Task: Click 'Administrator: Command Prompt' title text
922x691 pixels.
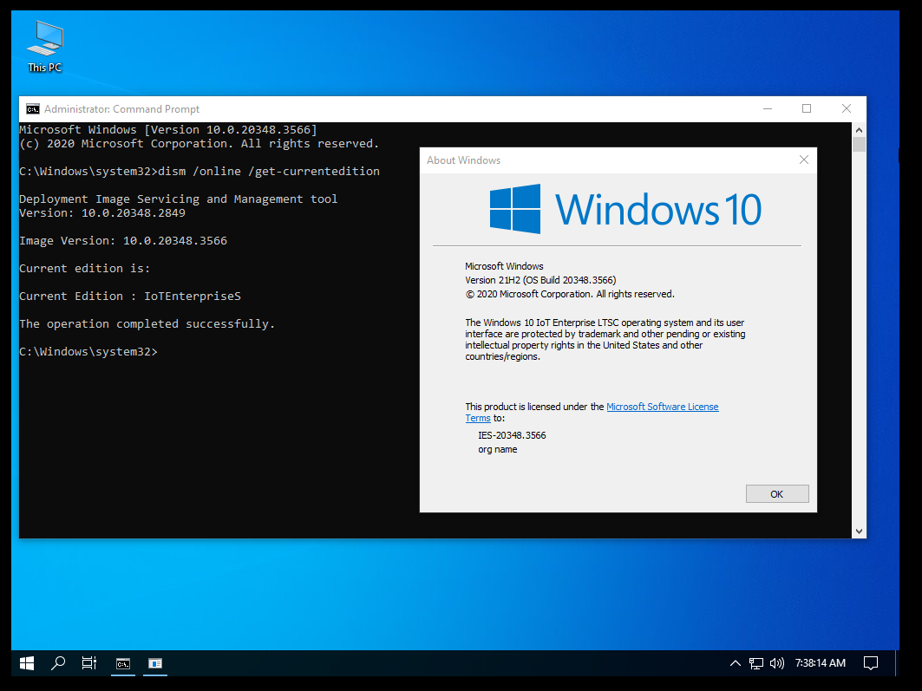Action: 121,109
